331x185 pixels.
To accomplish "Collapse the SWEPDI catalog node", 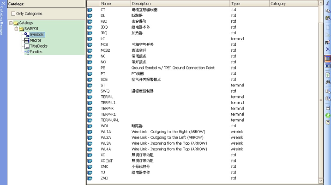I will (x=16, y=29).
